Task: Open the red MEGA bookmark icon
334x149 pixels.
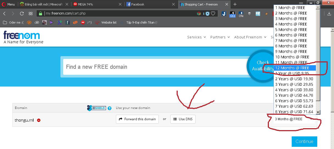Action: click(83, 22)
